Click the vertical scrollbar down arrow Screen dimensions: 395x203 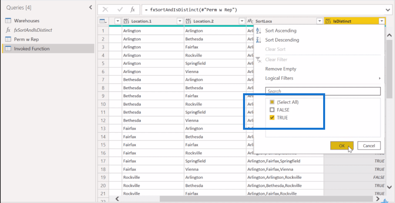point(389,187)
